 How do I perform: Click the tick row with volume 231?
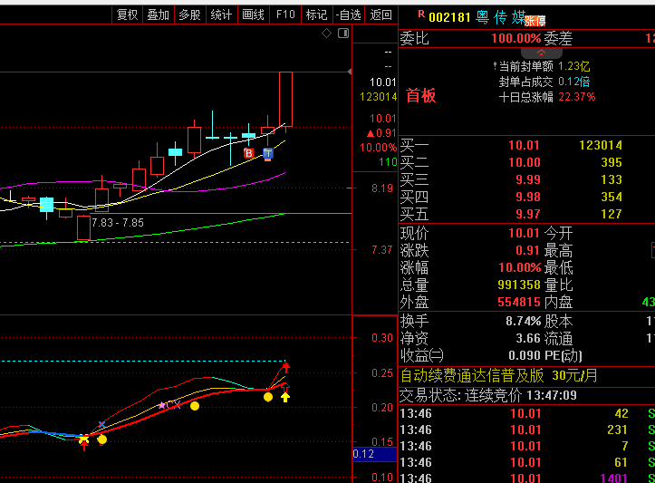point(527,430)
